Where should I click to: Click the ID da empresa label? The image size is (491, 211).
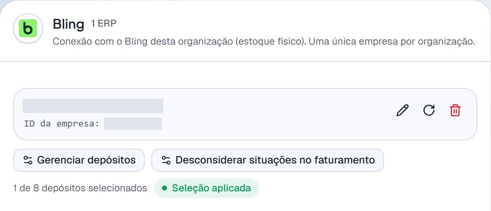61,124
